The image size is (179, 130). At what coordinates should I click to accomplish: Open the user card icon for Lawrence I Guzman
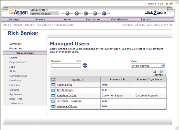coord(53,101)
